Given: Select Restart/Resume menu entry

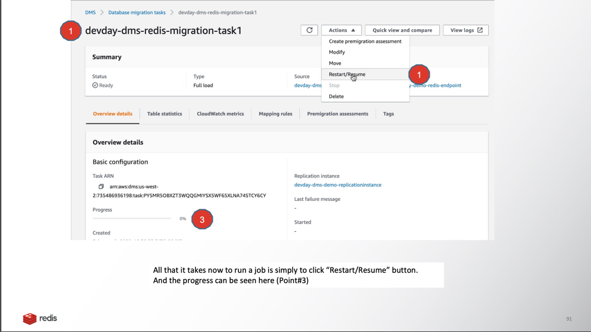Looking at the screenshot, I should [365, 74].
